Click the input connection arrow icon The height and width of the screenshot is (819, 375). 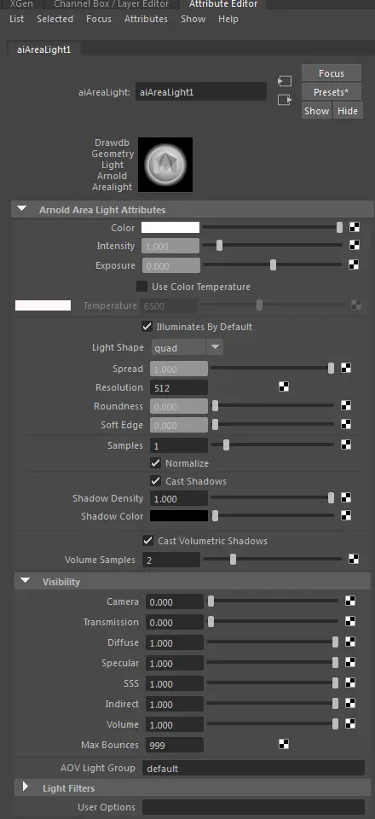pos(285,81)
